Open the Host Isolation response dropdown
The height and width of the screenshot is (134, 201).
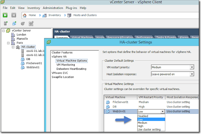click(192, 74)
